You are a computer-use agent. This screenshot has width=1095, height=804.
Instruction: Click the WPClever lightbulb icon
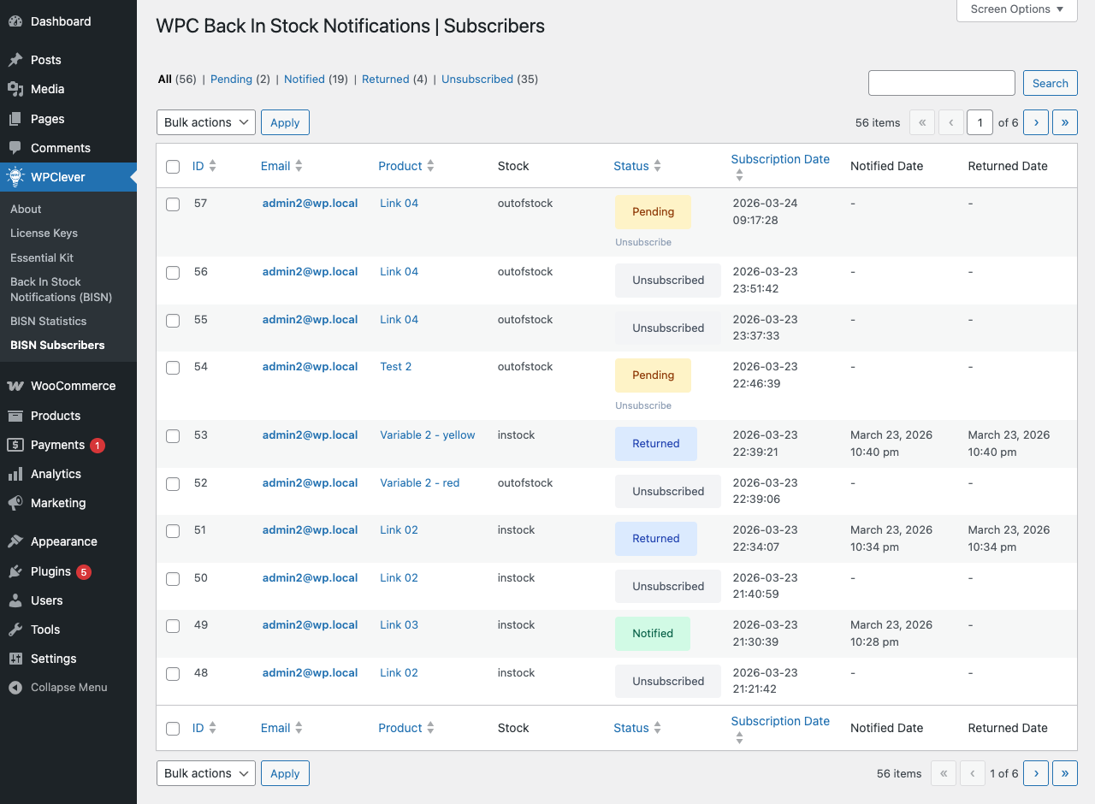[15, 177]
